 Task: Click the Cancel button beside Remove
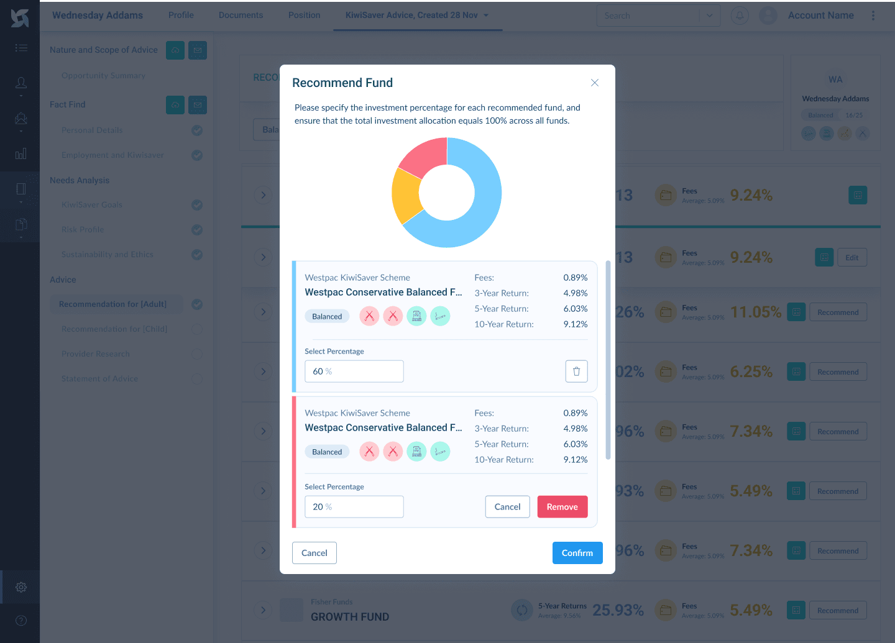508,507
